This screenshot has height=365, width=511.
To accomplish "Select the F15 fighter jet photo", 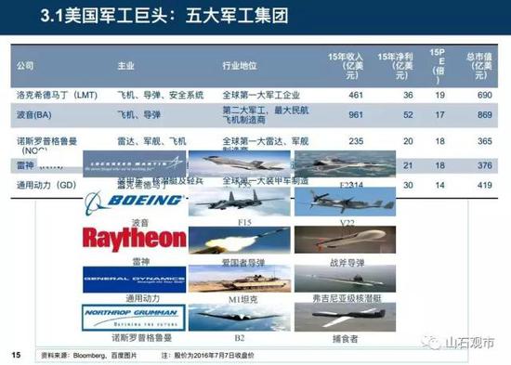I will pos(240,202).
